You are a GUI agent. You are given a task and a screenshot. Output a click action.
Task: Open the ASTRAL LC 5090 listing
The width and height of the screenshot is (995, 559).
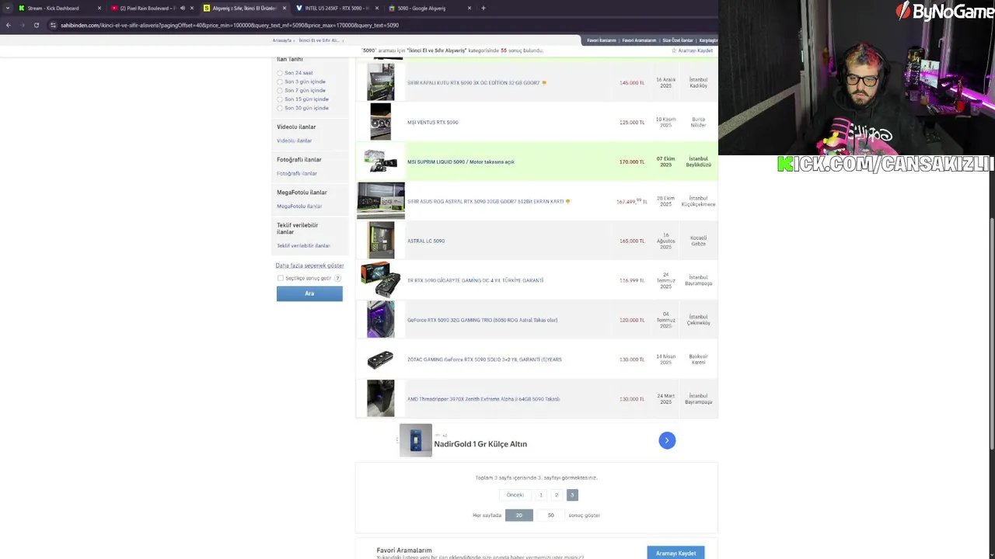426,241
